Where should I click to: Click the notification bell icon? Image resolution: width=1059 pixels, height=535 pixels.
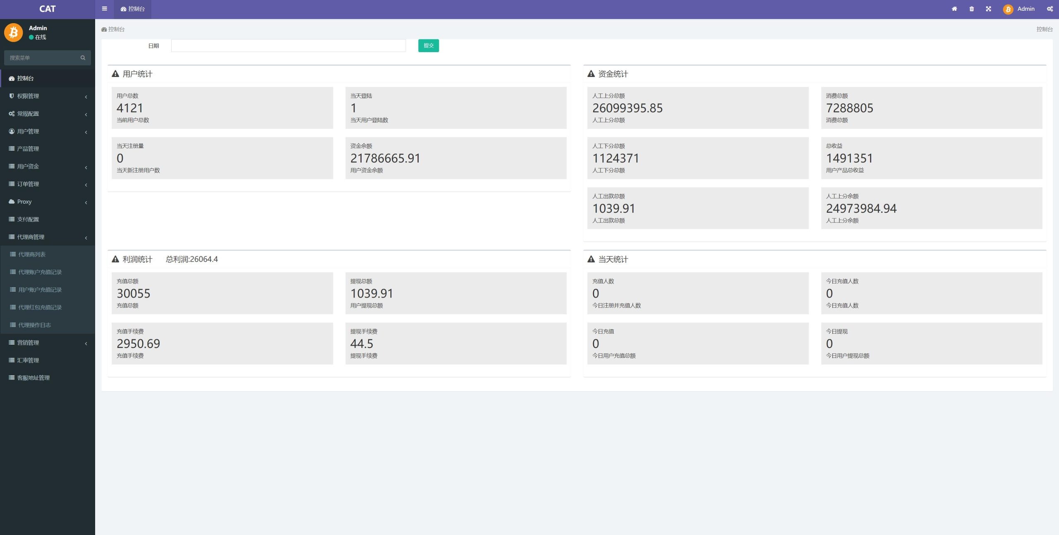click(971, 8)
